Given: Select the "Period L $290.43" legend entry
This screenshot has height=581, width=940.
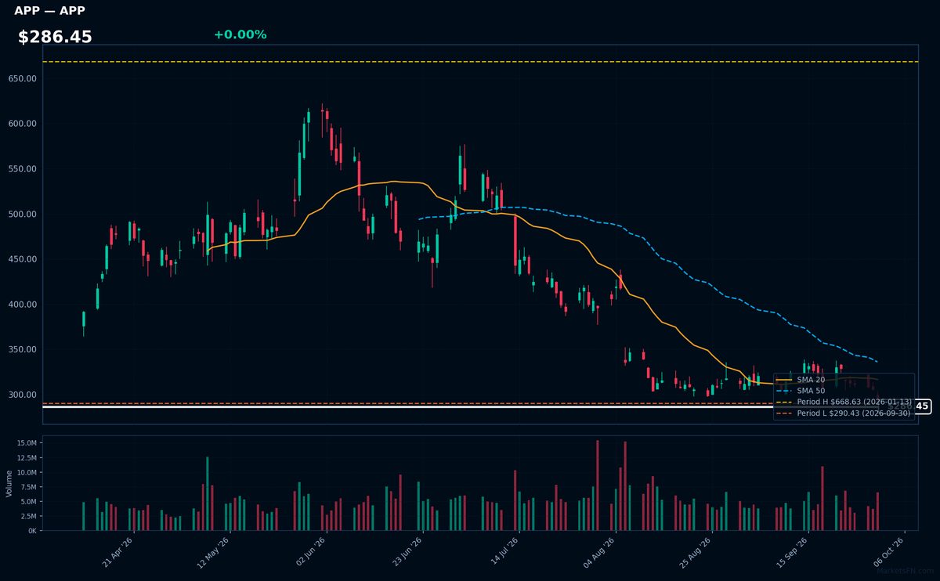Looking at the screenshot, I should (x=843, y=413).
